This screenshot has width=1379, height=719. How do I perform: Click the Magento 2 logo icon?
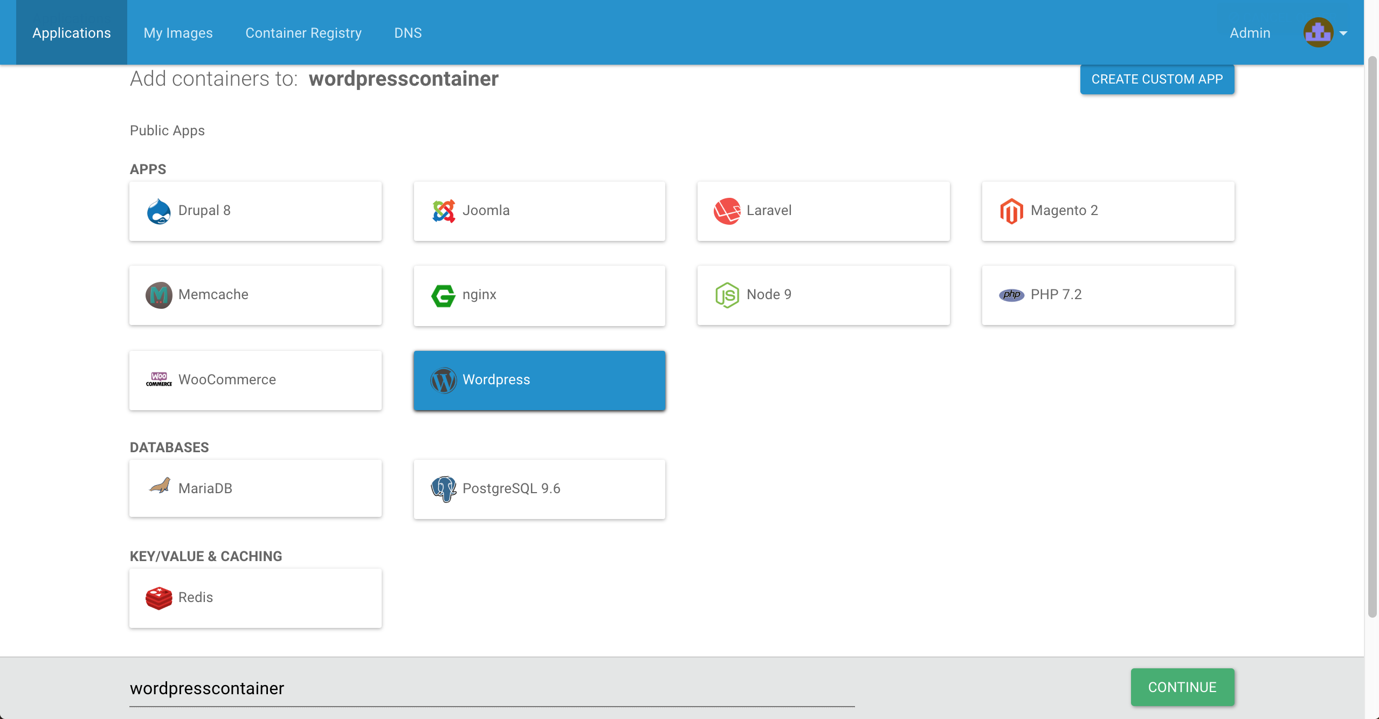[1011, 211]
